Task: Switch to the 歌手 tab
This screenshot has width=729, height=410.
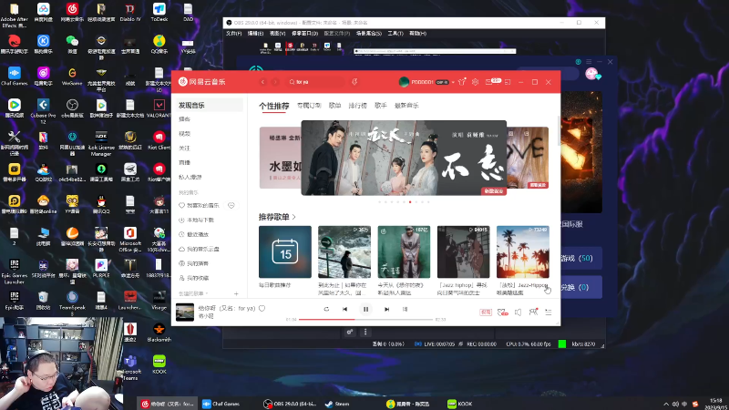Action: point(381,106)
